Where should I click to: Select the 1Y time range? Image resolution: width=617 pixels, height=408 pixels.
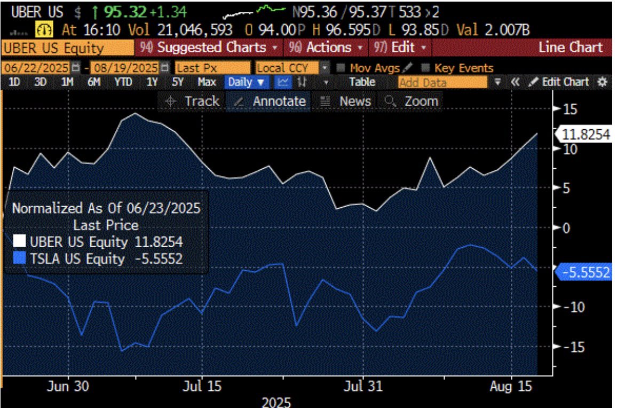click(152, 82)
